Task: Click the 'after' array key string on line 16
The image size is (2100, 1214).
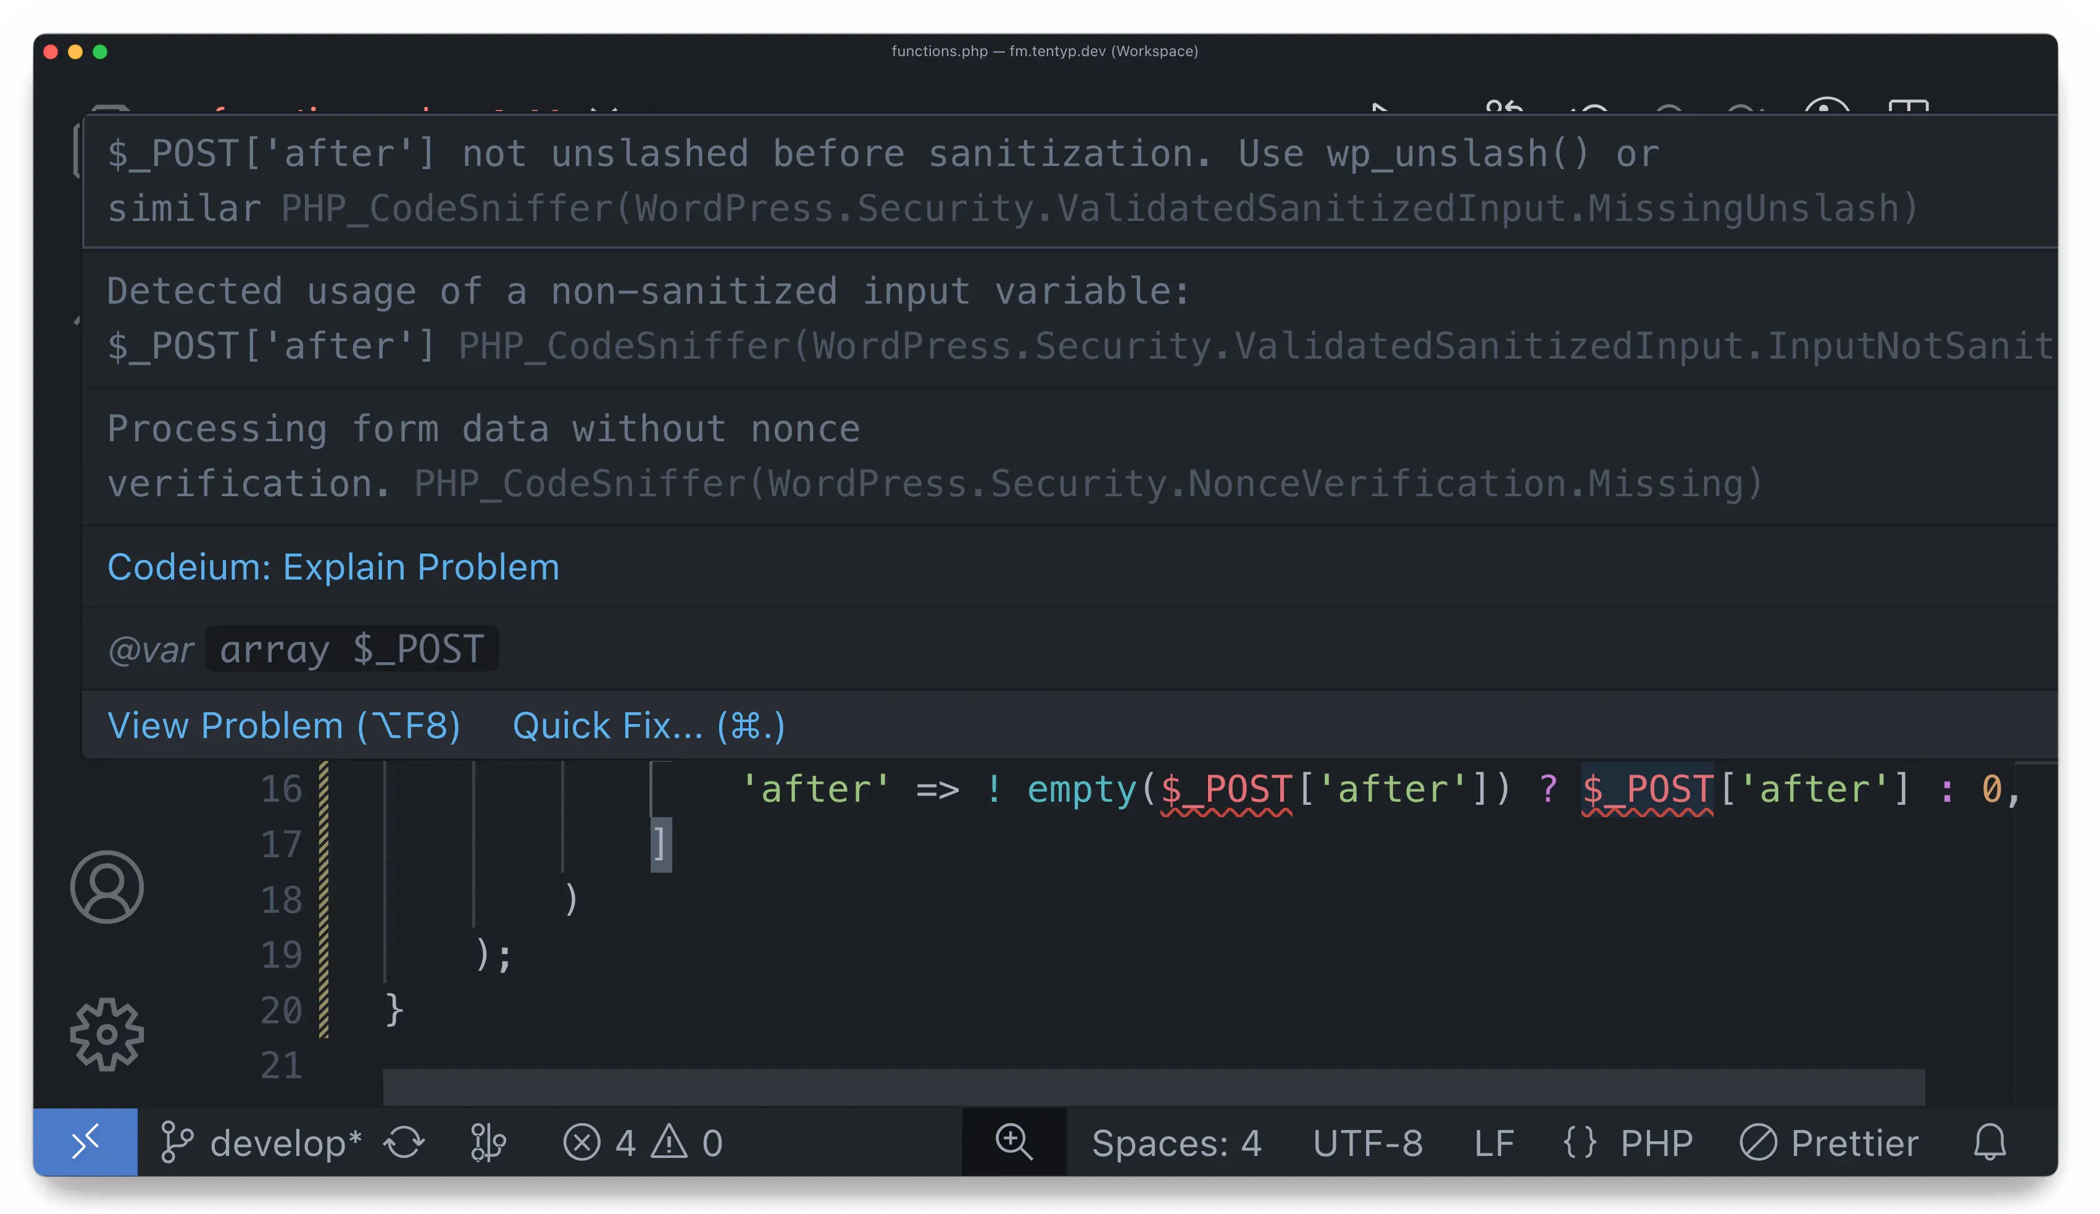Action: pyautogui.click(x=816, y=790)
